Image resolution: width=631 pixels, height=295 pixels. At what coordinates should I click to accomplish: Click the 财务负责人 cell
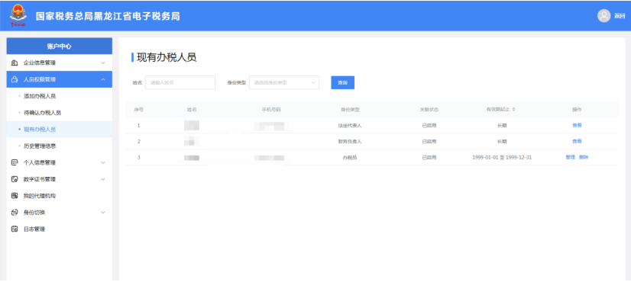click(350, 141)
